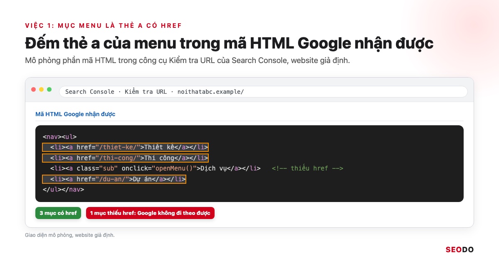Click the '3 mục có href' green badge
Image resolution: width=499 pixels, height=263 pixels.
pos(58,213)
